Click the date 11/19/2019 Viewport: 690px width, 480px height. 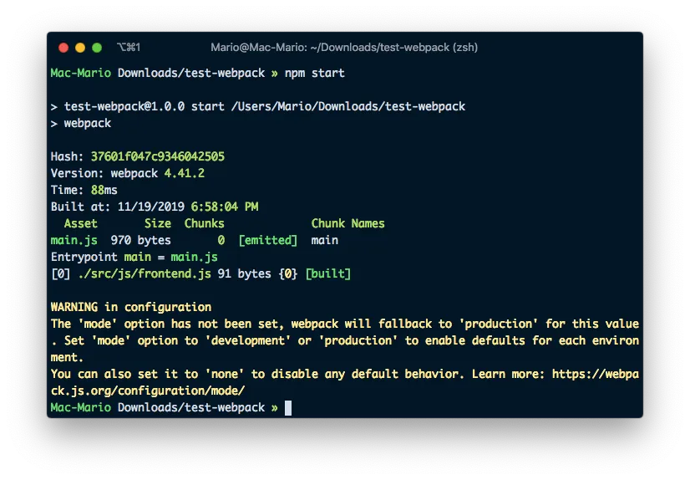coord(151,207)
